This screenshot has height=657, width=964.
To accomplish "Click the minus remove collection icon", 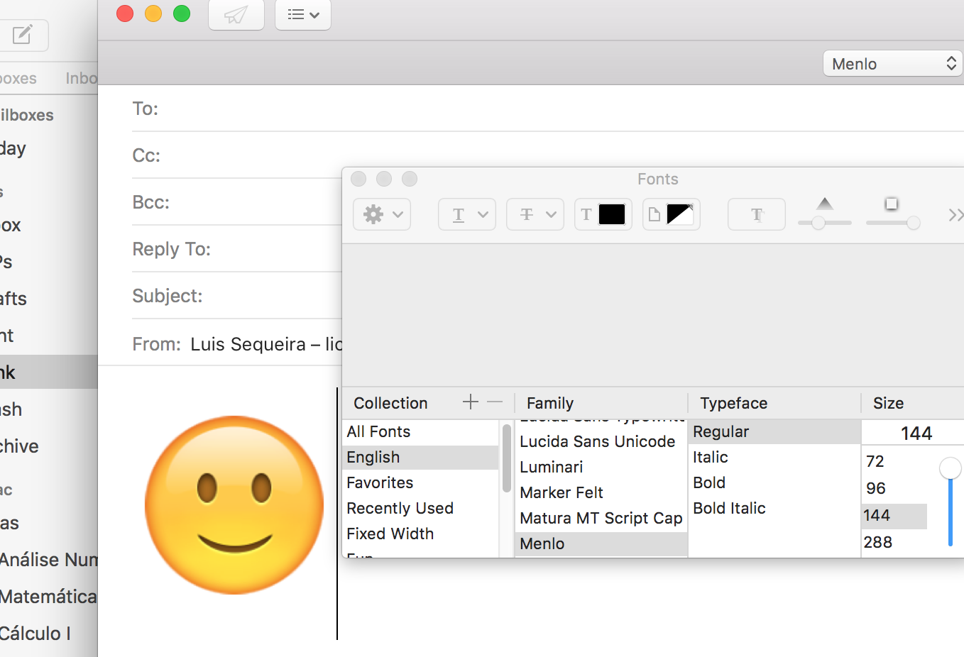I will tap(495, 402).
